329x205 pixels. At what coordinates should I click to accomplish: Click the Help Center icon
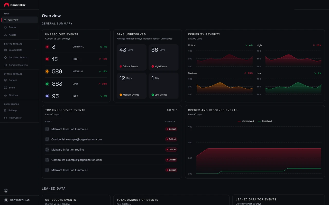click(x=5, y=118)
